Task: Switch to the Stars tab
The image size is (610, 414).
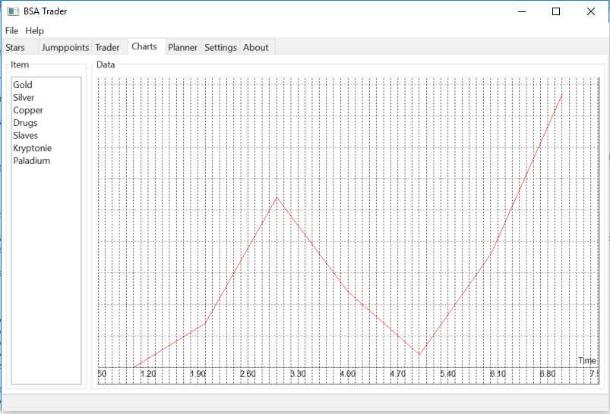Action: click(x=15, y=48)
